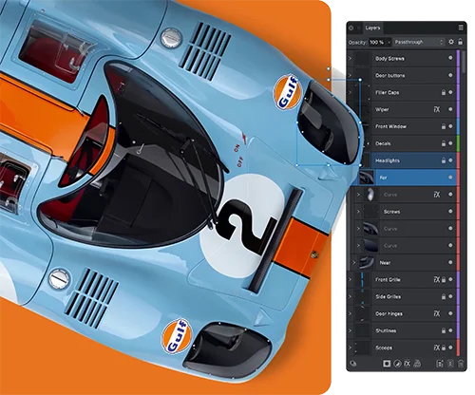Delete the selected layer with the trash icon
Viewport: 475px width, 395px height.
click(461, 364)
